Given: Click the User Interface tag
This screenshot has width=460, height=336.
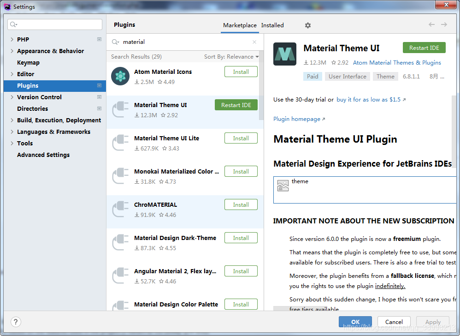Looking at the screenshot, I should point(348,76).
